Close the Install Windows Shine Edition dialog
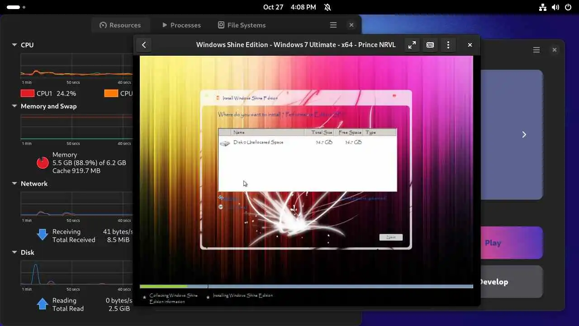The height and width of the screenshot is (326, 579). tap(394, 96)
